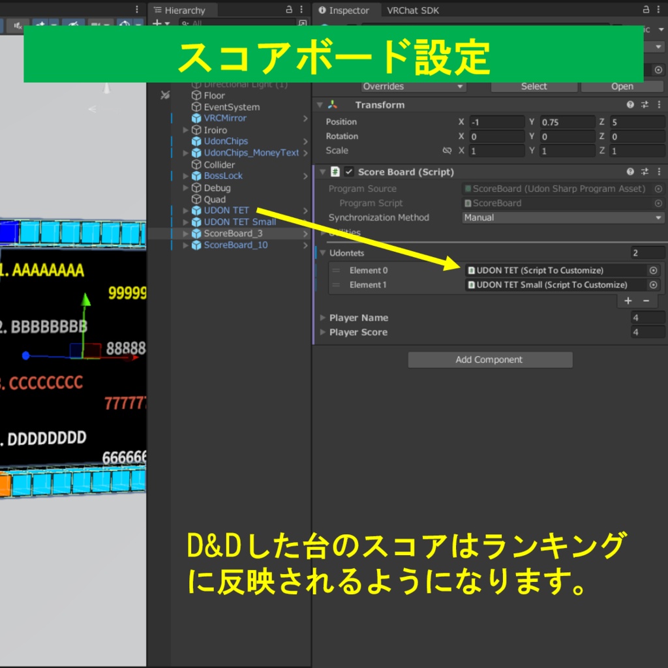Open Transform component help icon
The height and width of the screenshot is (668, 668).
630,105
